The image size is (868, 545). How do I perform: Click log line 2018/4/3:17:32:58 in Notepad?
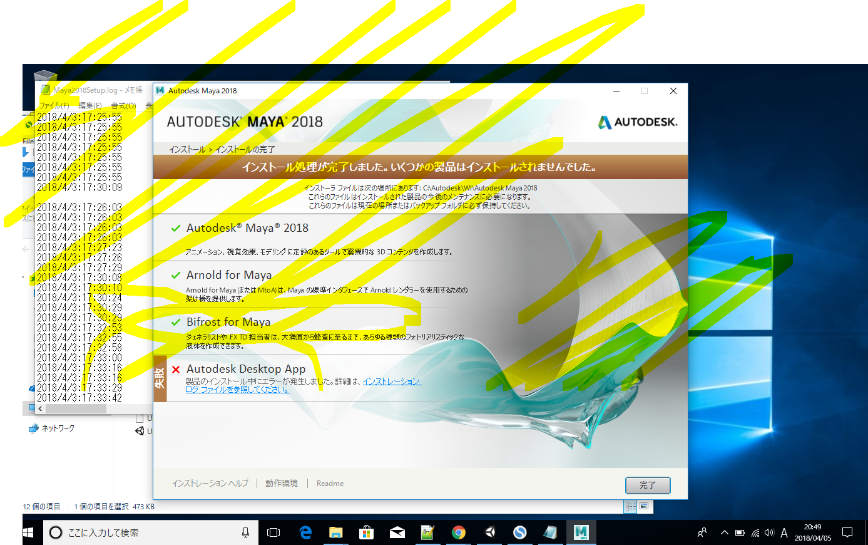click(79, 348)
